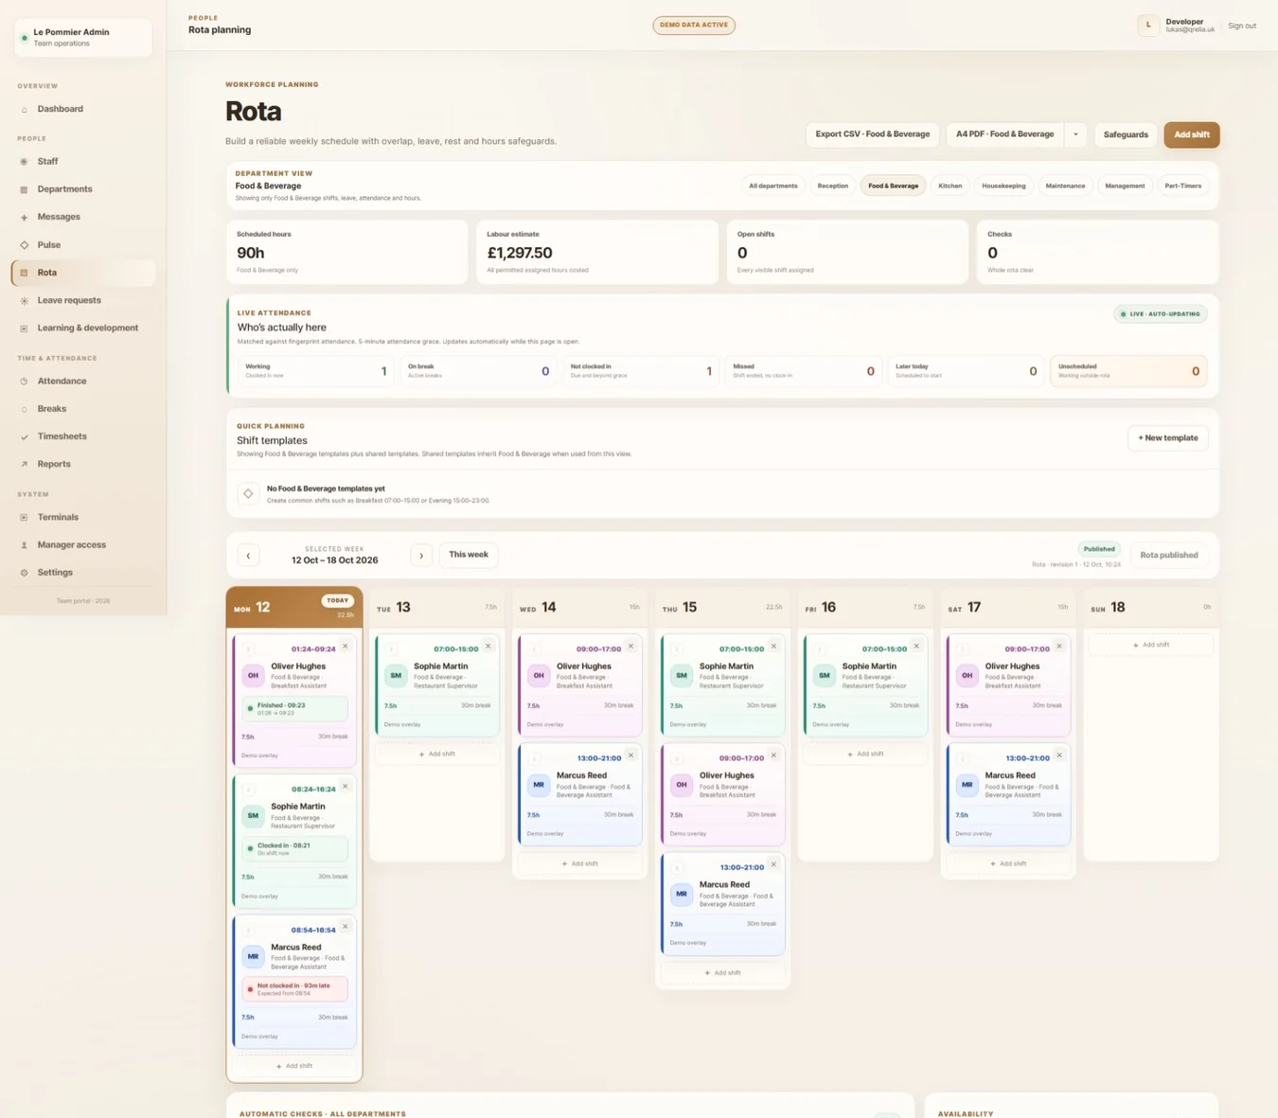This screenshot has height=1118, width=1278.
Task: Click the £1,297.50 labour estimate value
Action: 520,254
